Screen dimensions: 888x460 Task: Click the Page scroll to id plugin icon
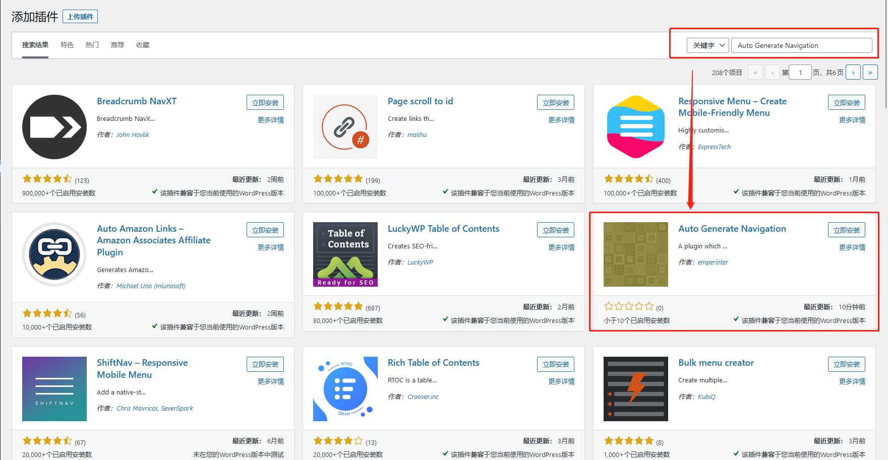(345, 127)
